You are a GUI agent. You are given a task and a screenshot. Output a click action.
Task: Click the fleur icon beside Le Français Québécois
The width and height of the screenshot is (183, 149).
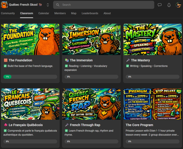coord(6,125)
